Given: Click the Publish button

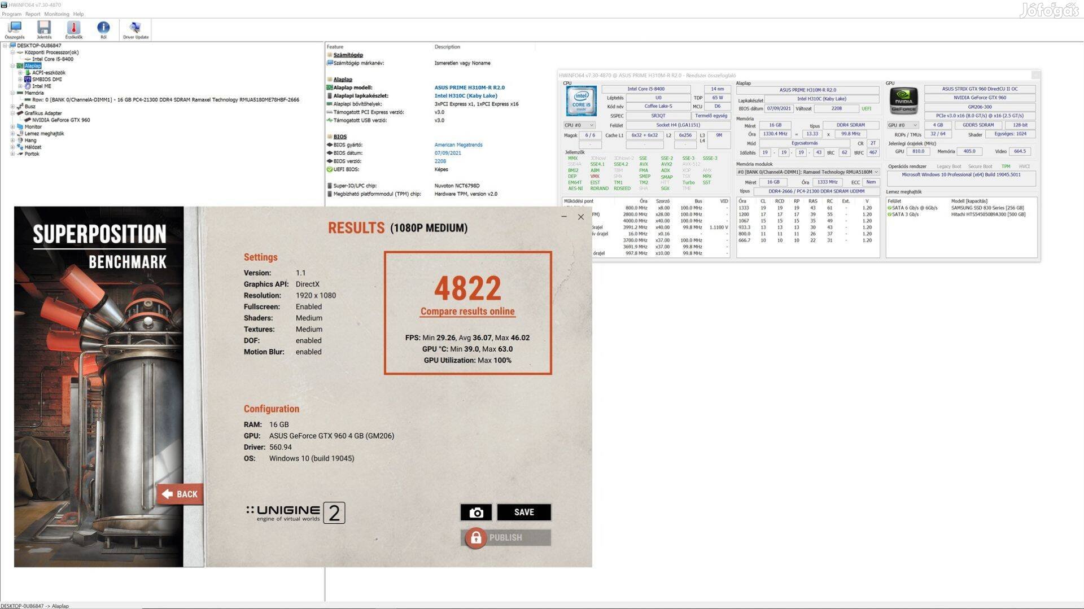Looking at the screenshot, I should (506, 538).
